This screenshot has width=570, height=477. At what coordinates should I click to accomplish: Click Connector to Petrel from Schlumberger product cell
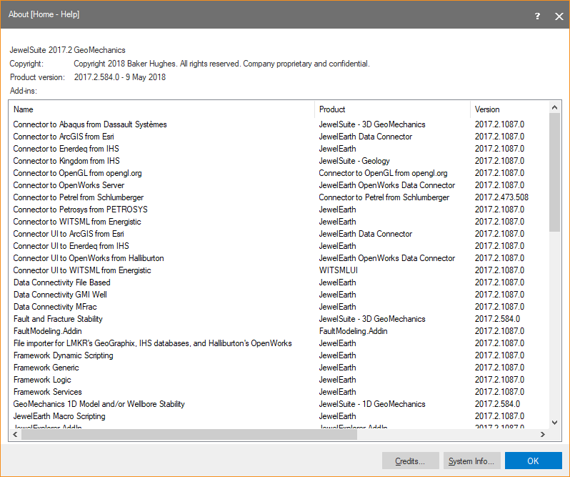pos(384,197)
